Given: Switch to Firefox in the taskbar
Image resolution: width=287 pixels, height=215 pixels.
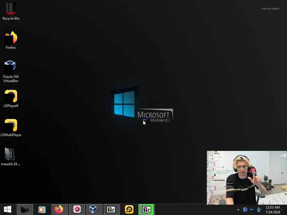Looking at the screenshot, I should click(59, 209).
